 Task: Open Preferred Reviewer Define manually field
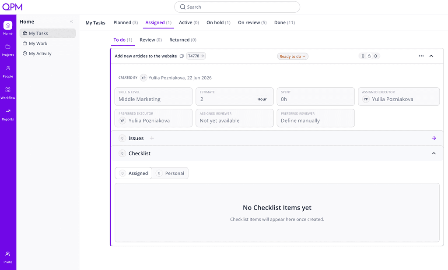coord(316,117)
